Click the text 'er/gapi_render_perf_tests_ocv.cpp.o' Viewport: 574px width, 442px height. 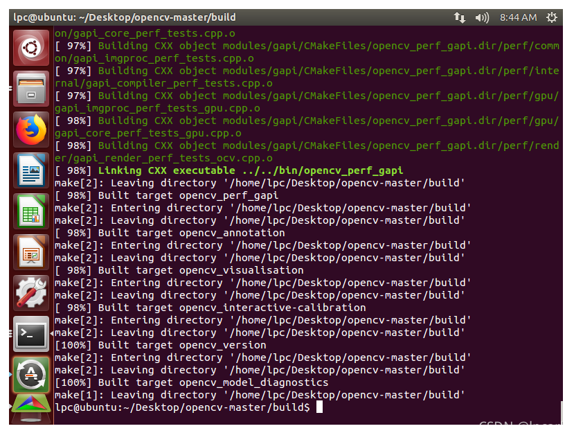pyautogui.click(x=163, y=158)
